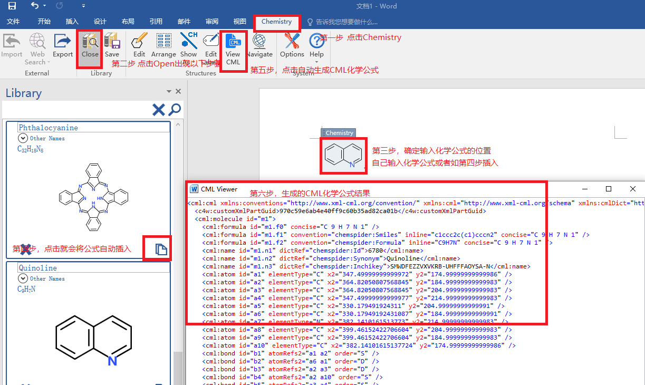Close the Library with the Close ribbon button
The image size is (645, 385).
point(90,46)
